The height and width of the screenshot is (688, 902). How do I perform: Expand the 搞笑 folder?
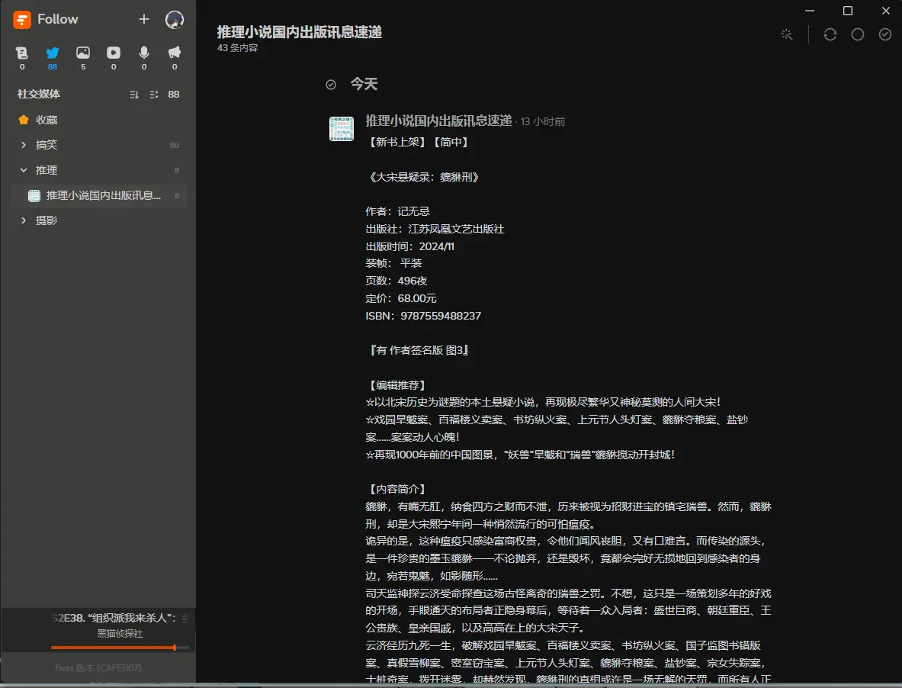tap(24, 145)
